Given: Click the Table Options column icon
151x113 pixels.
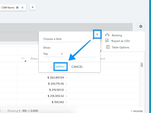Looking at the screenshot, I should [108, 47].
